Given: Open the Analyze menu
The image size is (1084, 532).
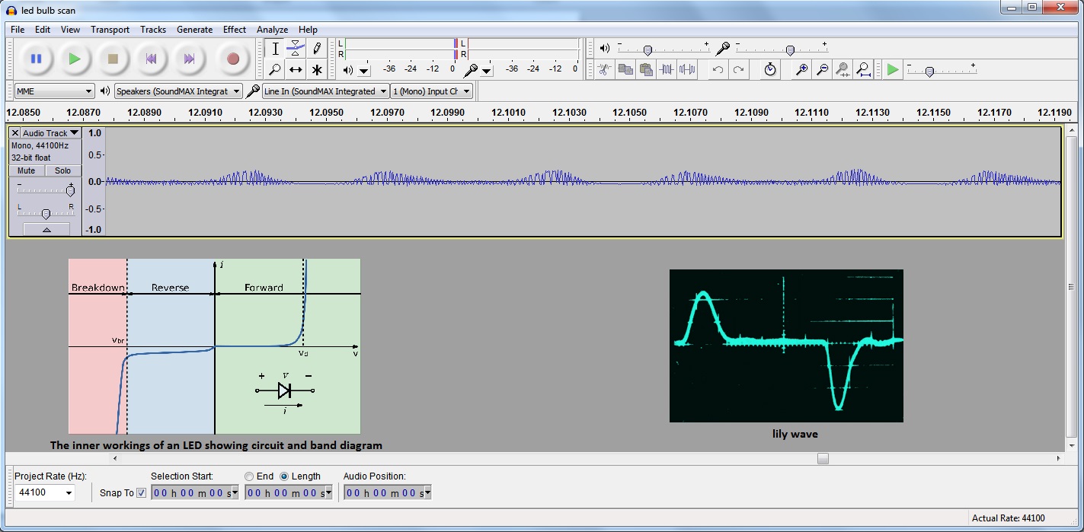Looking at the screenshot, I should click(x=272, y=30).
